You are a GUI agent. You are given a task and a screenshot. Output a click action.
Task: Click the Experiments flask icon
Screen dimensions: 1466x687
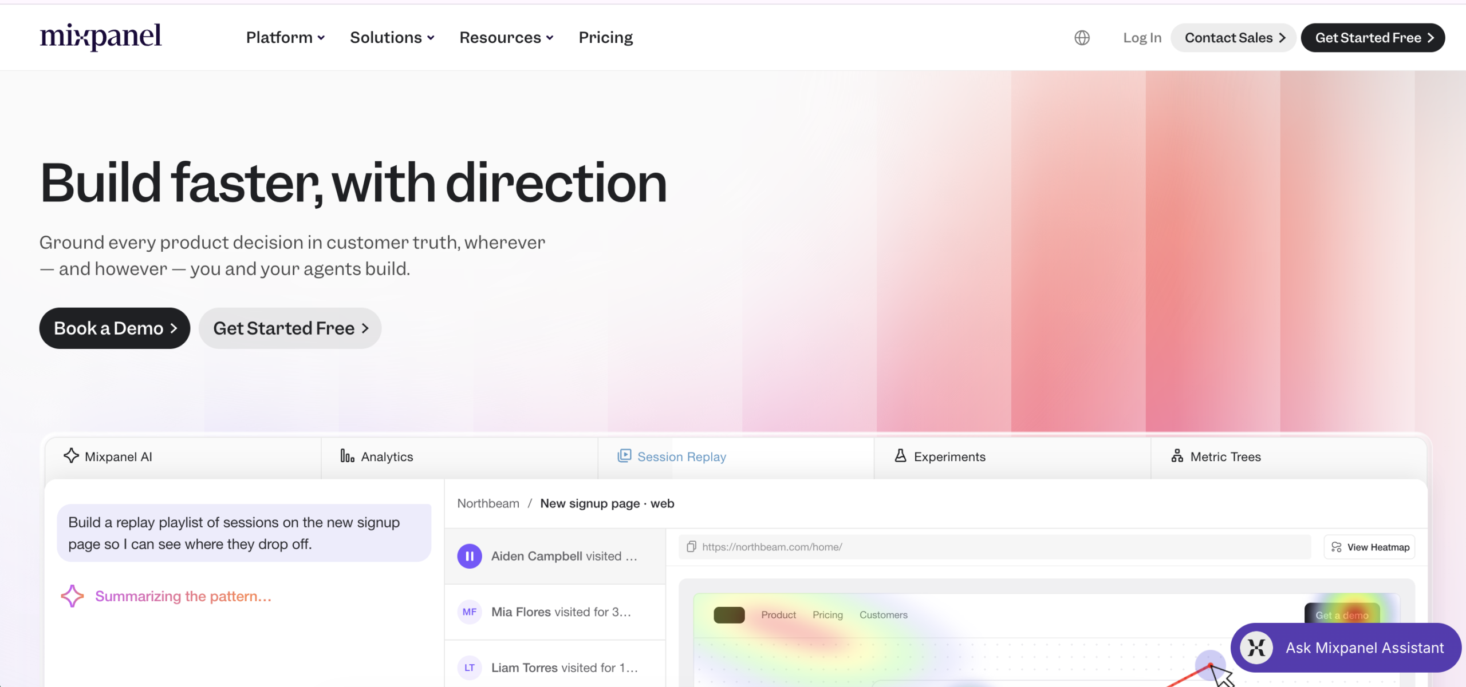[900, 456]
